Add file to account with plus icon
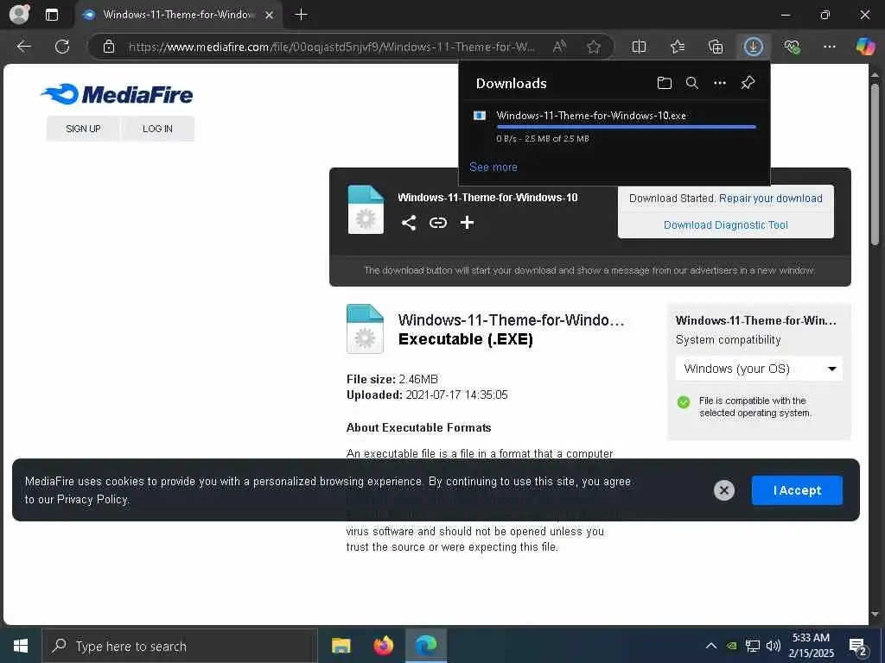This screenshot has width=885, height=663. click(467, 223)
